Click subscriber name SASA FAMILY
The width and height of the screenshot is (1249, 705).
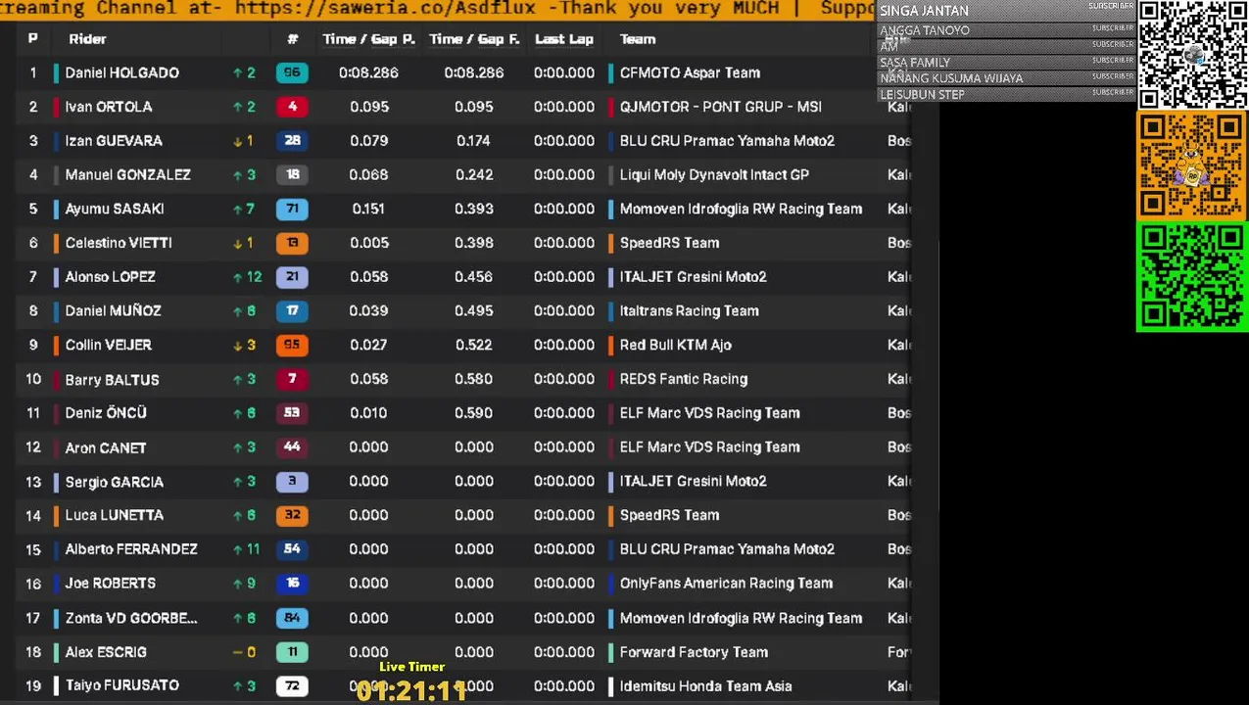pos(915,63)
